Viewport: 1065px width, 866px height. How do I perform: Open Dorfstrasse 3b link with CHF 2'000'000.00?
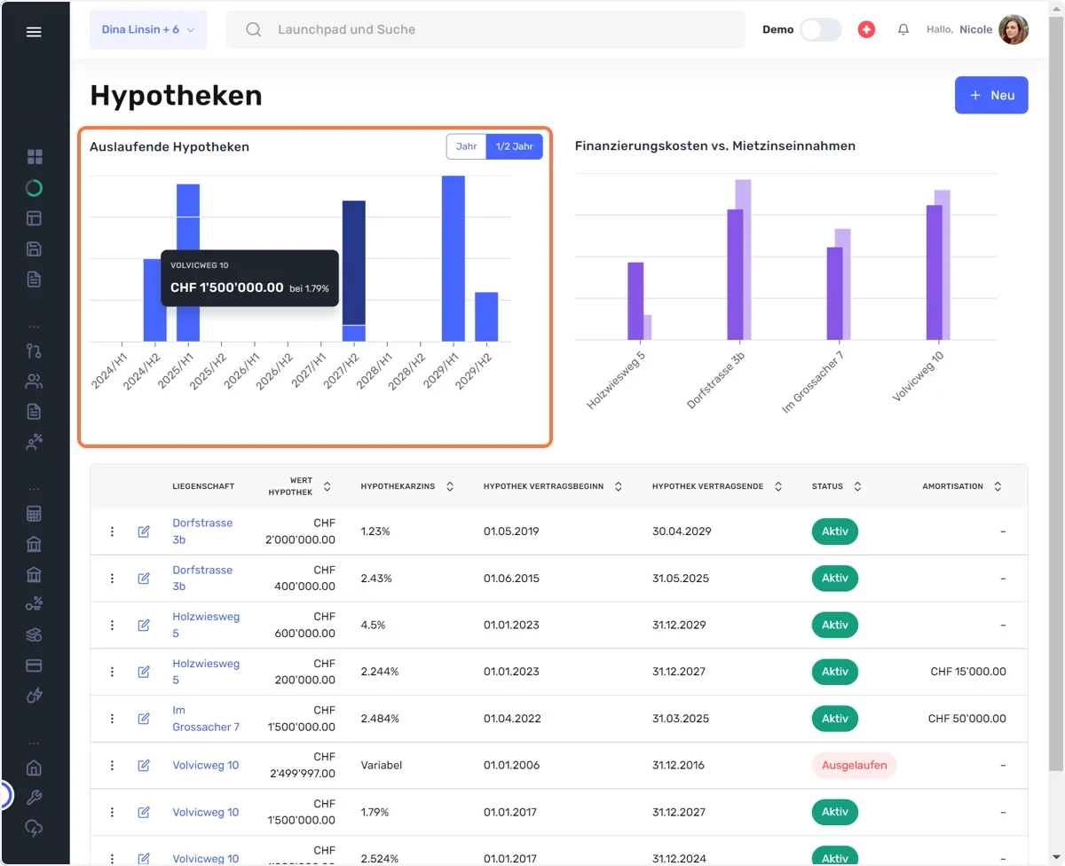202,531
